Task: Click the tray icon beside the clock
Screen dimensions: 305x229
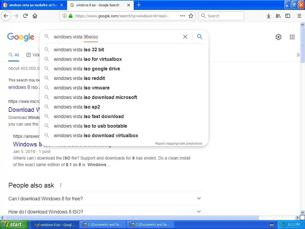Action: pyautogui.click(x=283, y=225)
